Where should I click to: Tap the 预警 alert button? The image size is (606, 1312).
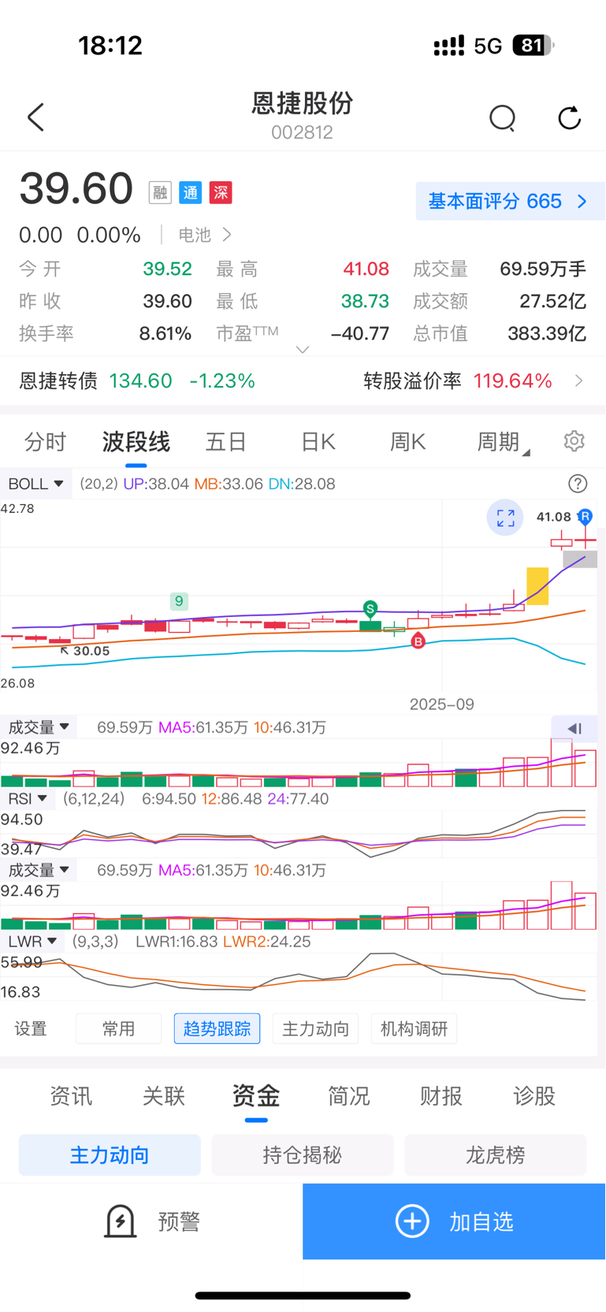click(x=151, y=1221)
